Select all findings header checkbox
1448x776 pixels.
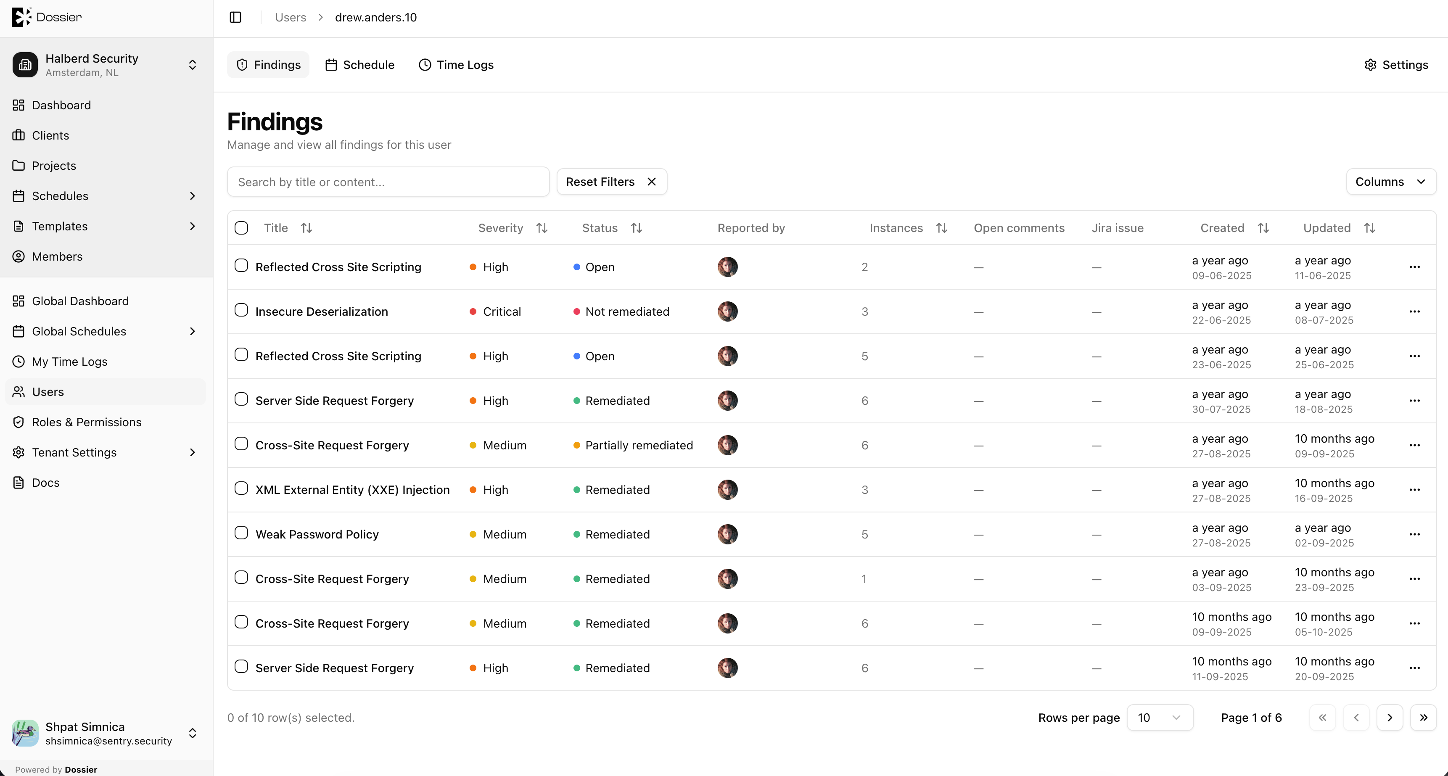click(241, 228)
